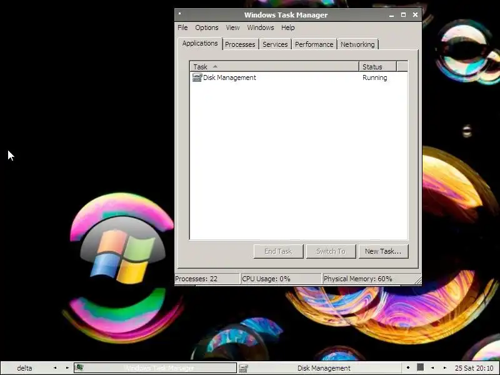Click the Running status of Disk Management

click(x=374, y=77)
